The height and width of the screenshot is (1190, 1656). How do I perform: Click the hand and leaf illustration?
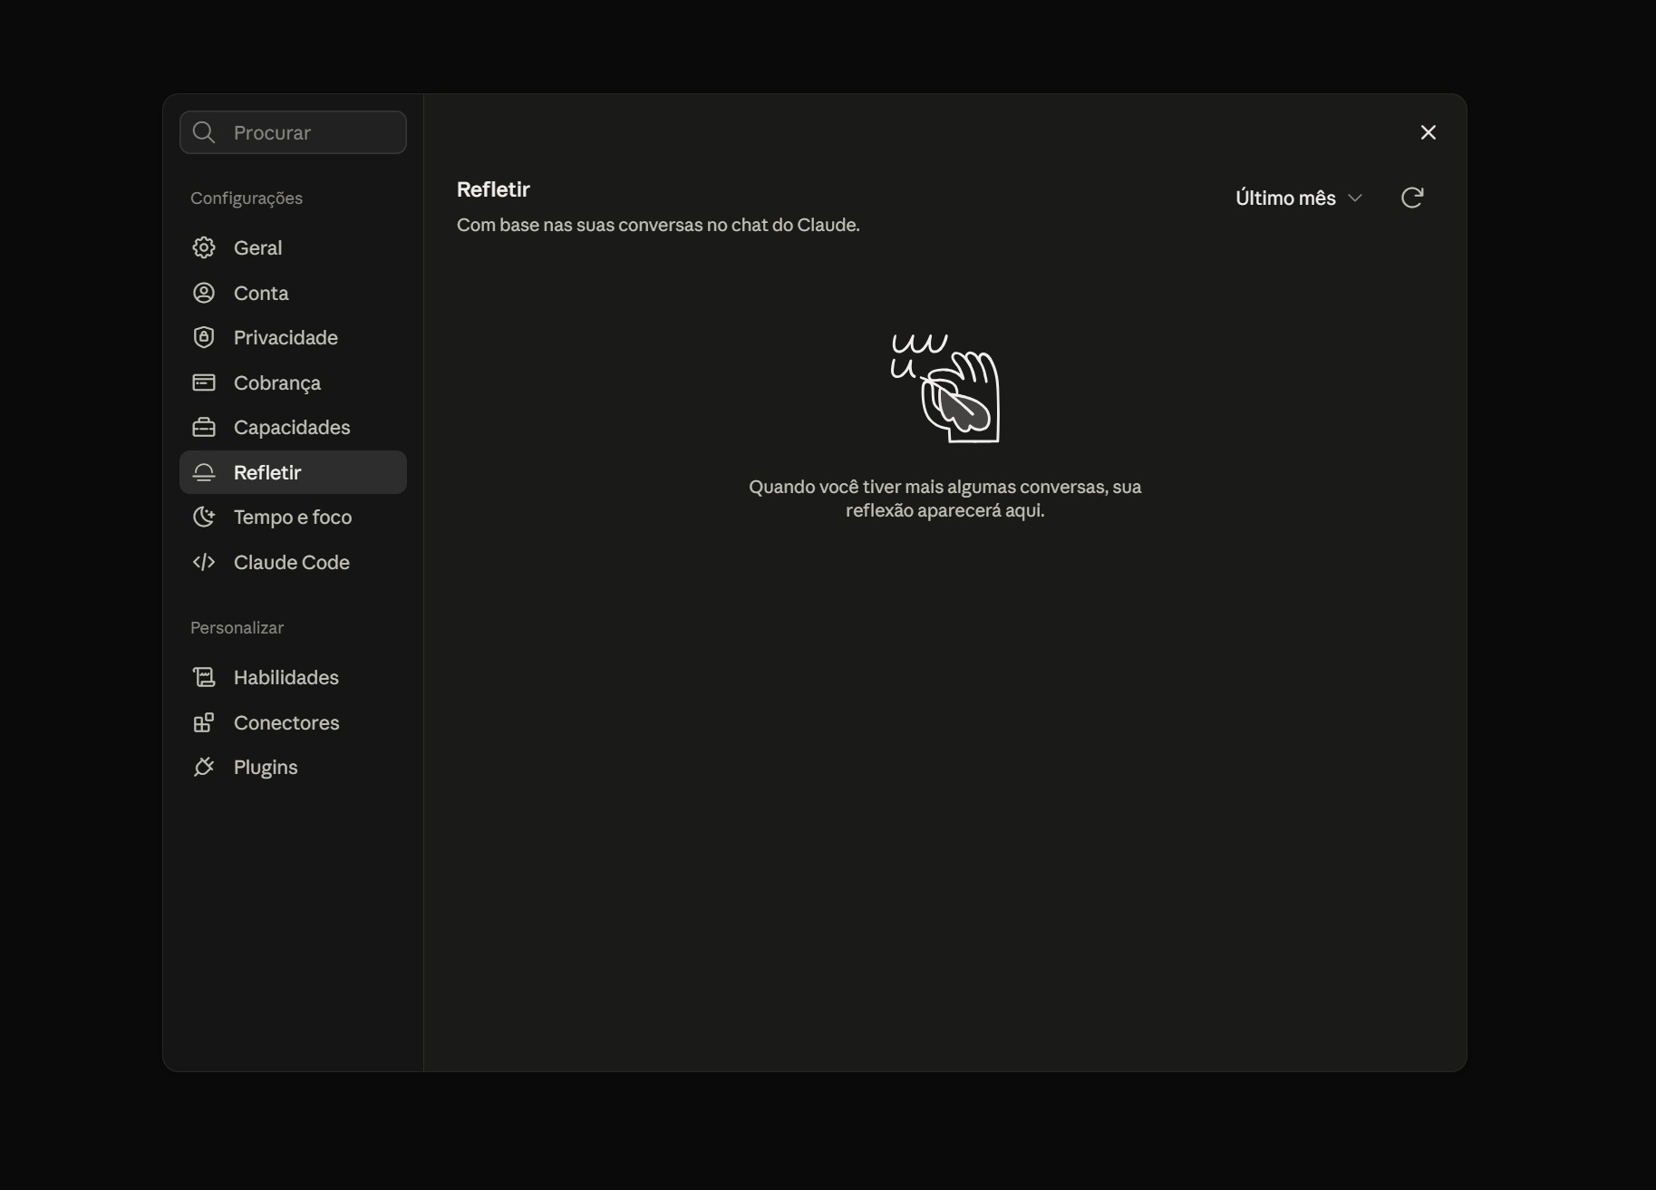tap(945, 388)
